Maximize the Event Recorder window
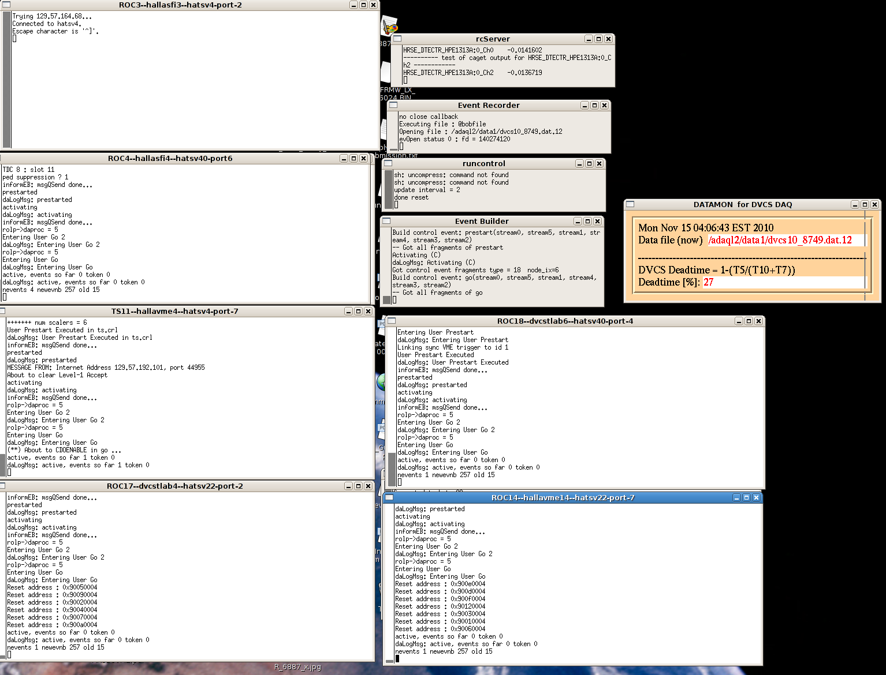This screenshot has height=675, width=886. pyautogui.click(x=594, y=105)
